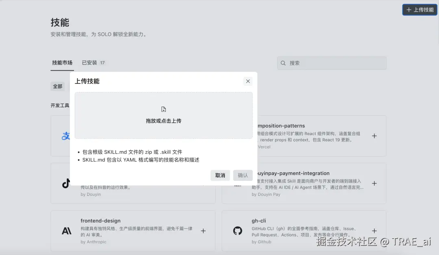Click the 技能 page heading
Screen dimensions: 439x255
[60, 22]
